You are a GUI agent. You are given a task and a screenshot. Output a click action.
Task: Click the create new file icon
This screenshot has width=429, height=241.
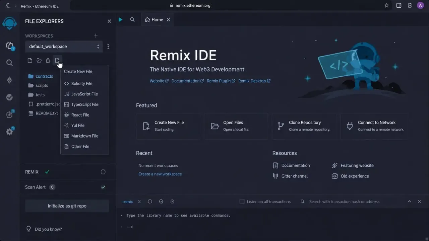tap(30, 61)
